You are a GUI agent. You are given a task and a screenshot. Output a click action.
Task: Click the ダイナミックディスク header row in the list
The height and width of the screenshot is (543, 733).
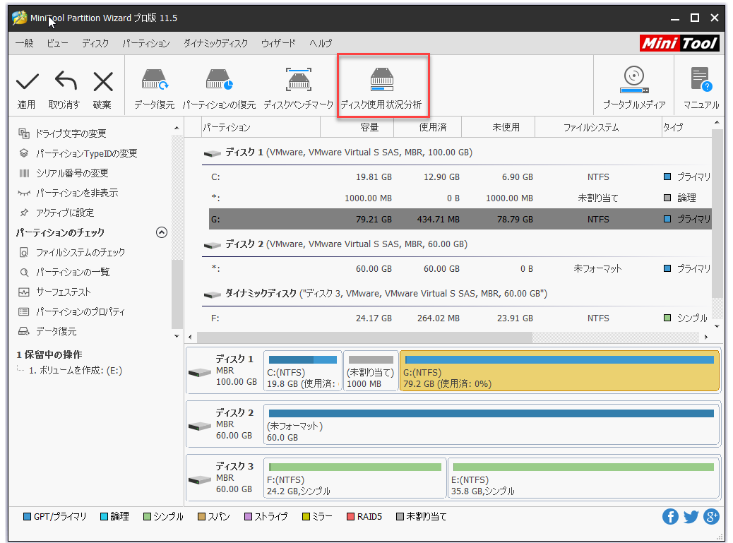point(457,294)
